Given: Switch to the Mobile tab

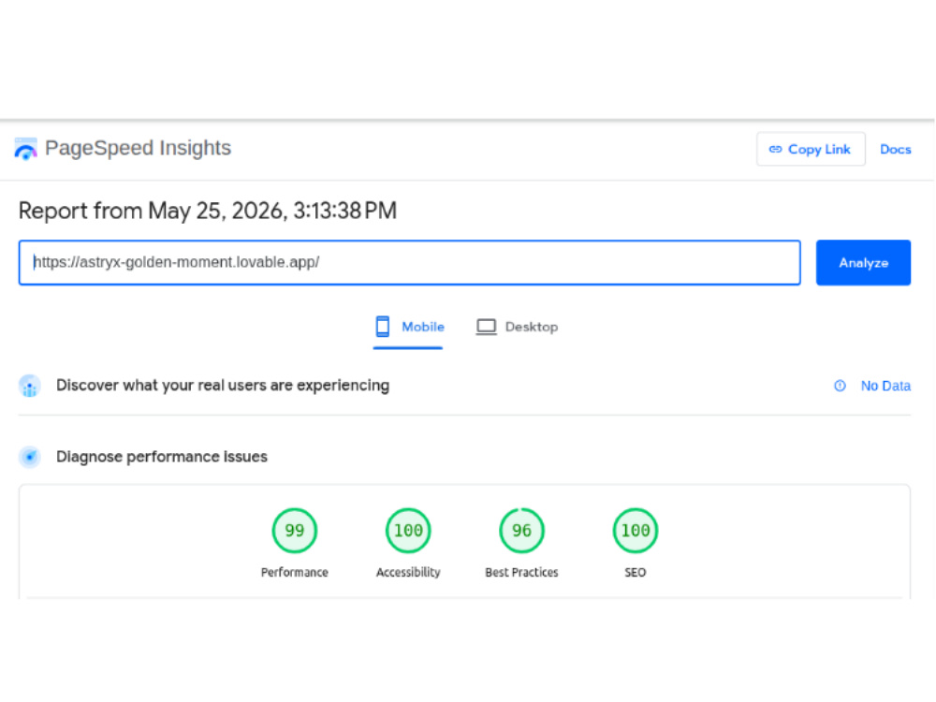Looking at the screenshot, I should [409, 327].
